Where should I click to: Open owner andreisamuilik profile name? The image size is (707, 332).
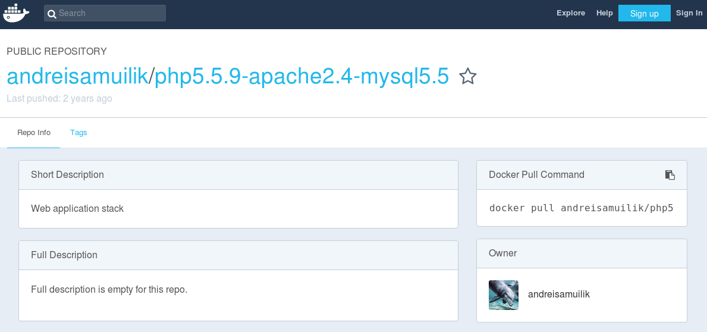pyautogui.click(x=559, y=295)
